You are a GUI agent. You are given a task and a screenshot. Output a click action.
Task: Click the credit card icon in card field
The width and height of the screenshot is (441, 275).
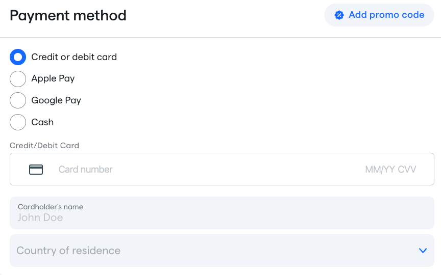36,170
